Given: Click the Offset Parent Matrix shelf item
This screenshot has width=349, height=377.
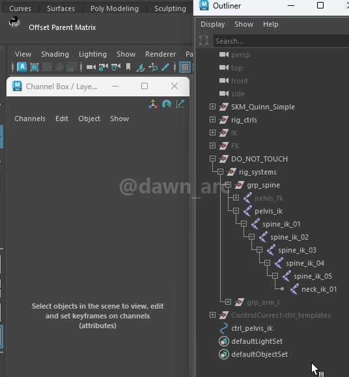Looking at the screenshot, I should coord(63,27).
